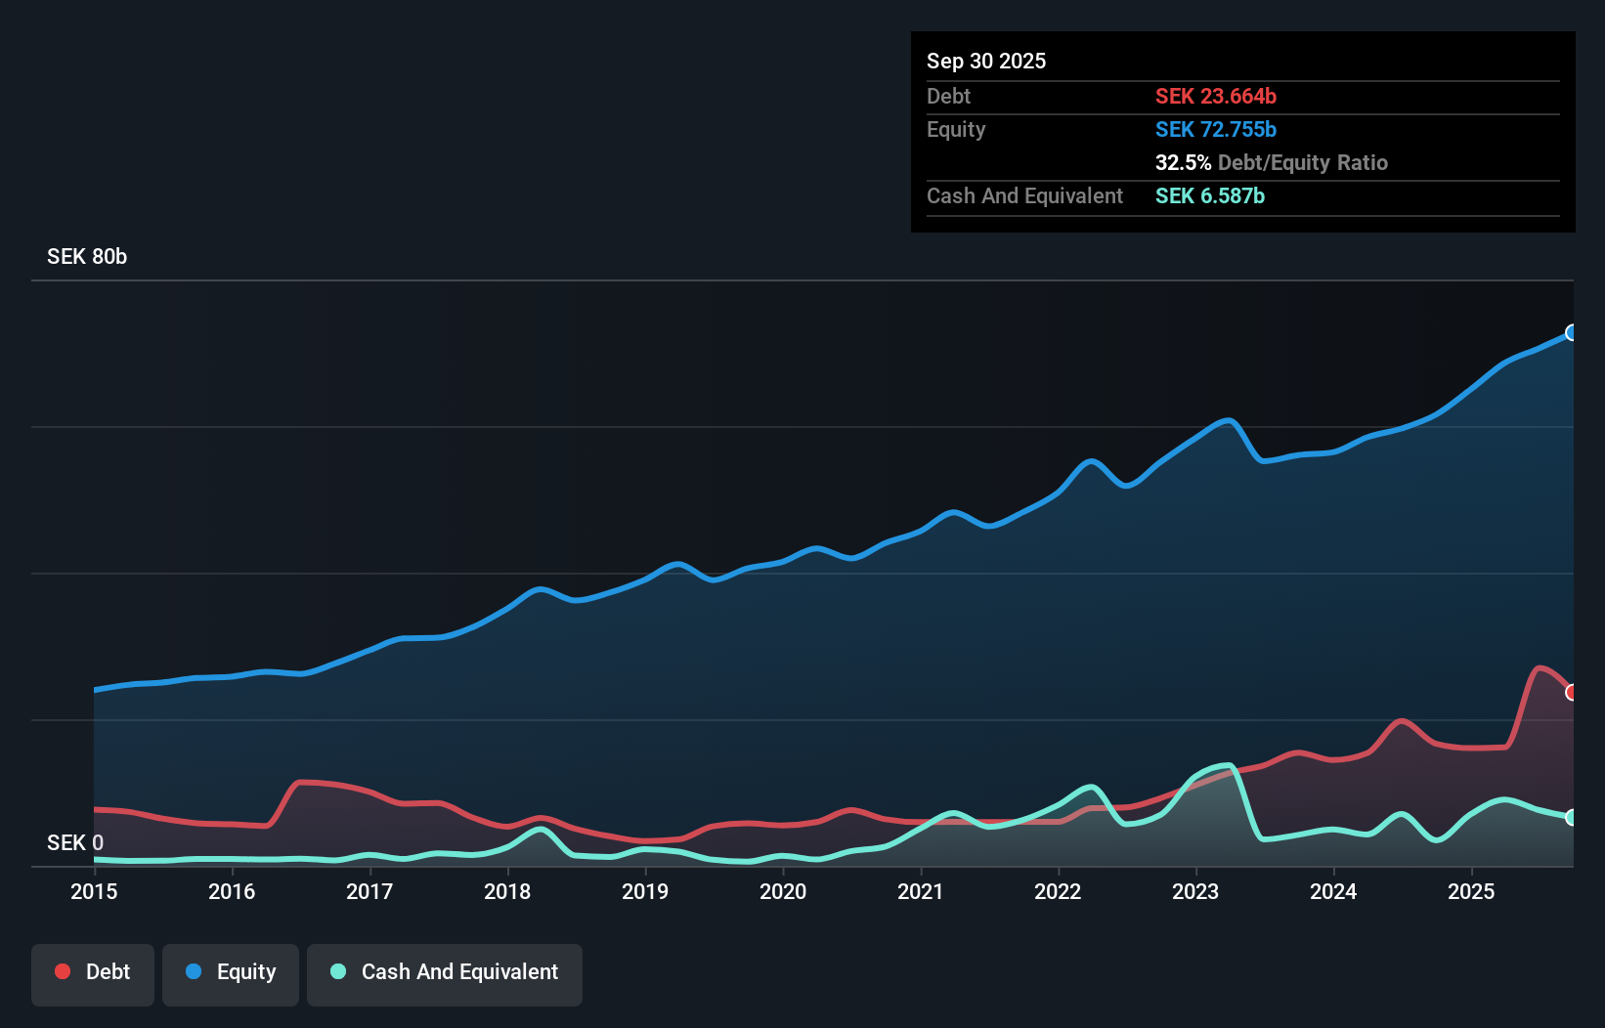Viewport: 1605px width, 1028px height.
Task: Click the teal Cash And Equivalent legend dot
Action: pyautogui.click(x=337, y=971)
